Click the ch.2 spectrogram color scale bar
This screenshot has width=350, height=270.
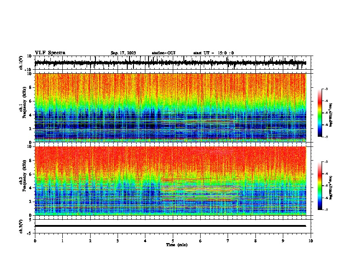point(320,186)
